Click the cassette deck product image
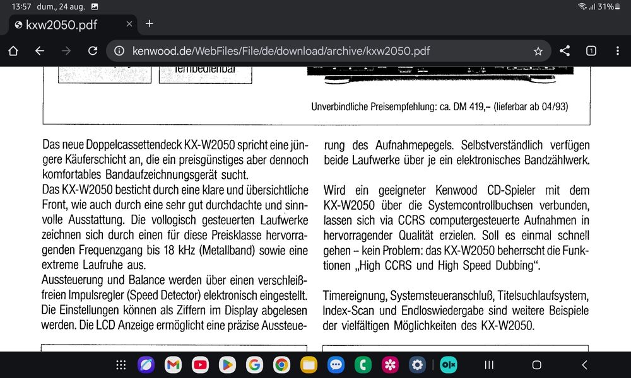The width and height of the screenshot is (631, 378). tap(440, 75)
